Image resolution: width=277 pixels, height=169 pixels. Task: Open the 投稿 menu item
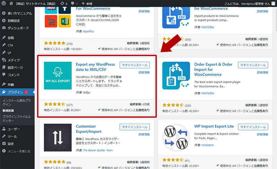pos(11,38)
